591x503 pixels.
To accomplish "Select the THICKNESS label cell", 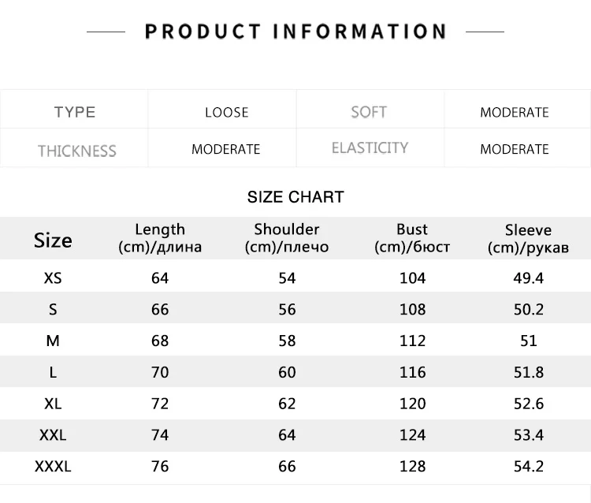I will point(76,151).
